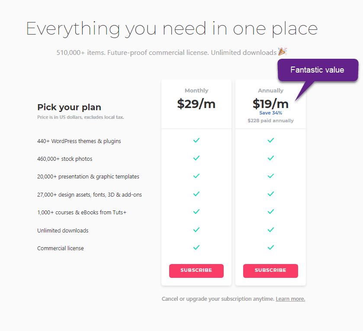Screen dimensions: 363x331
Task: Subscribe to the Annually $19/m plan
Action: click(x=270, y=271)
